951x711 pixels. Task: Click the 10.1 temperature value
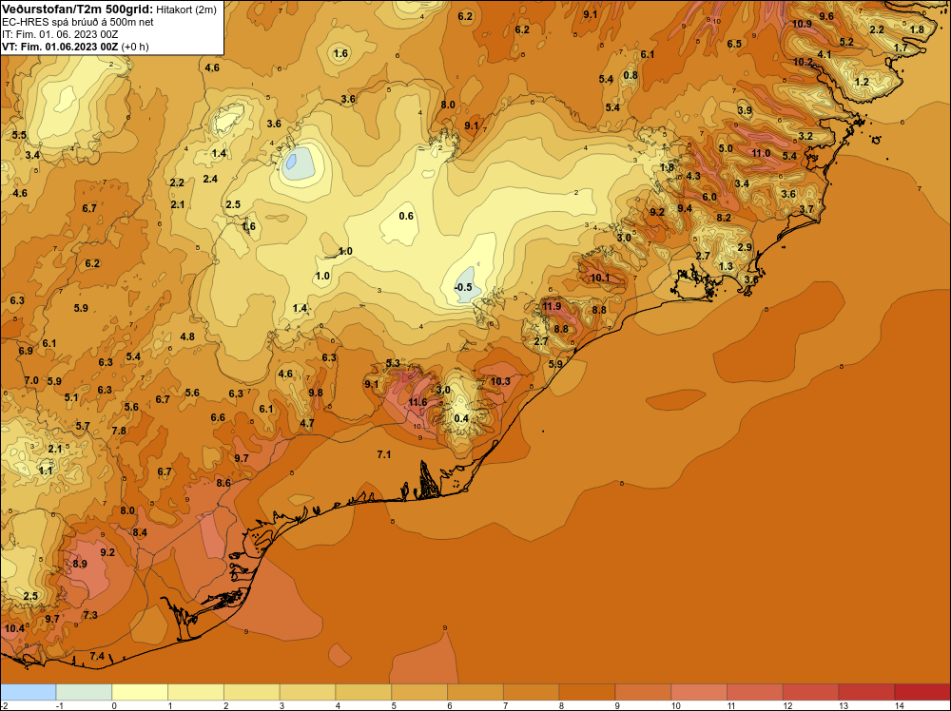600,278
